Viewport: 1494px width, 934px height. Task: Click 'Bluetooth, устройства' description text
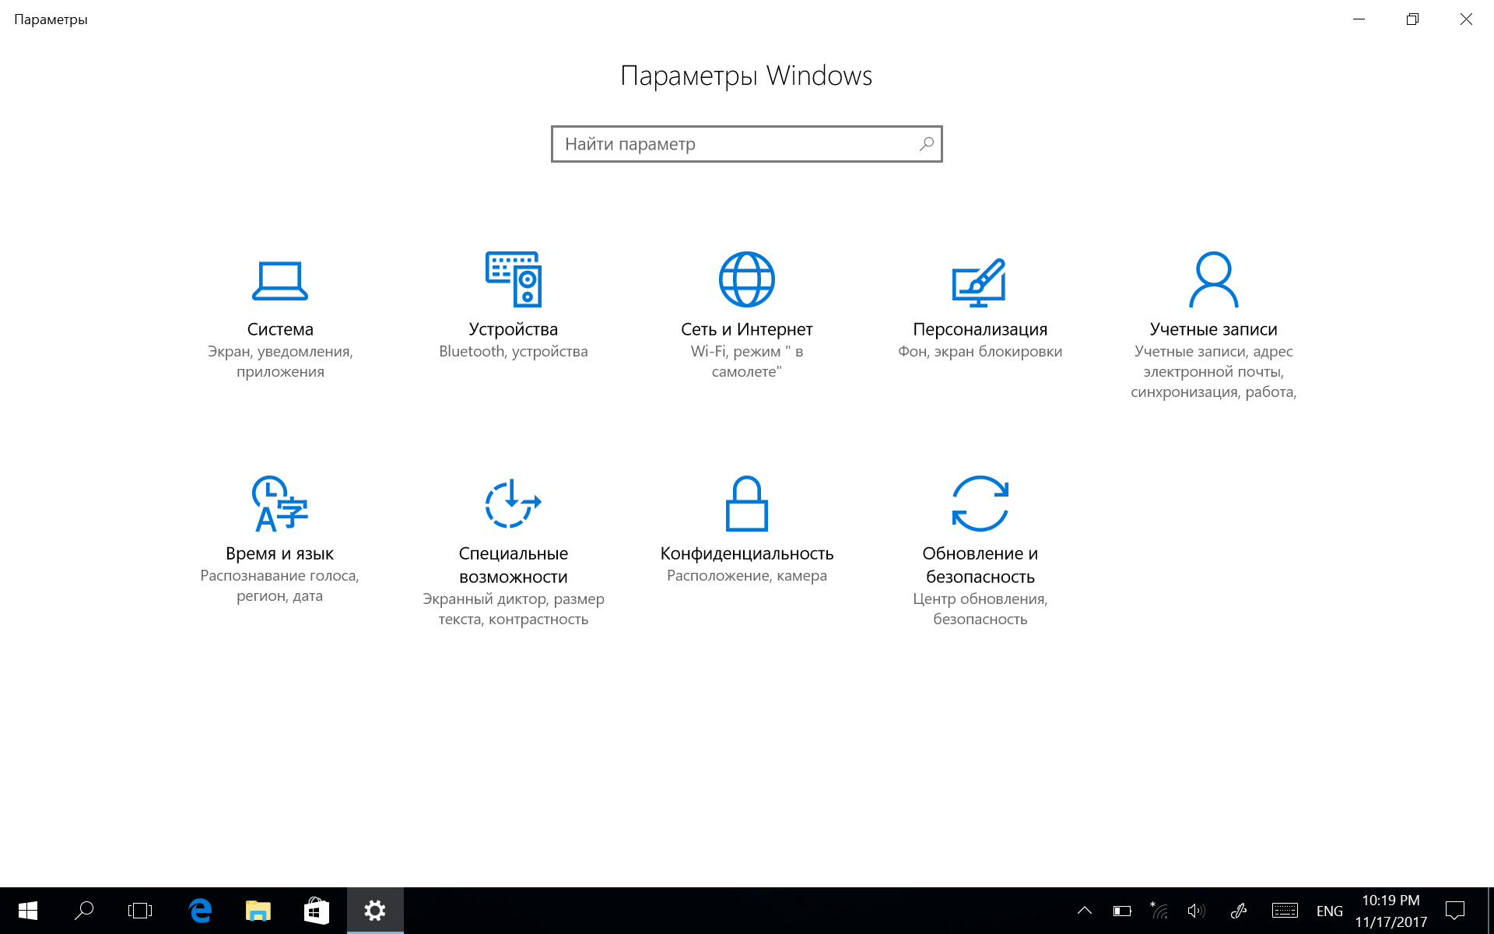[514, 351]
